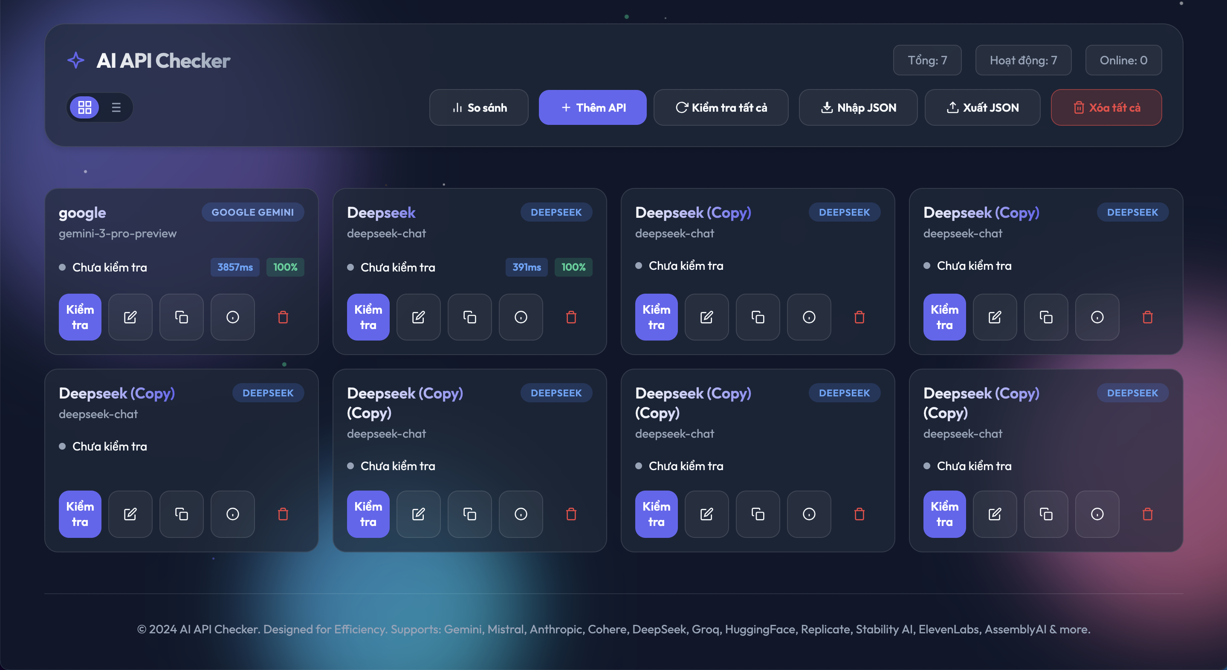1227x670 pixels.
Task: Edit the google API entry
Action: 130,317
